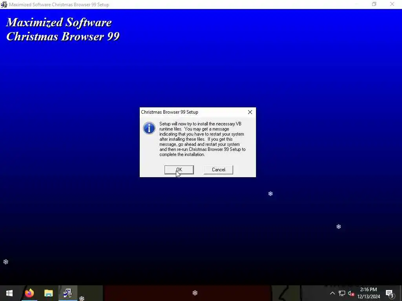Click the muted volume tray icon
Image resolution: width=402 pixels, height=301 pixels.
coord(351,293)
